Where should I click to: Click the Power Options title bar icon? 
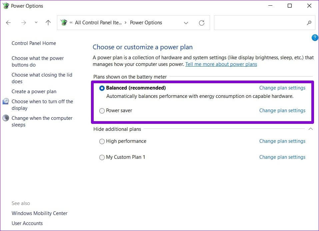(x=6, y=6)
